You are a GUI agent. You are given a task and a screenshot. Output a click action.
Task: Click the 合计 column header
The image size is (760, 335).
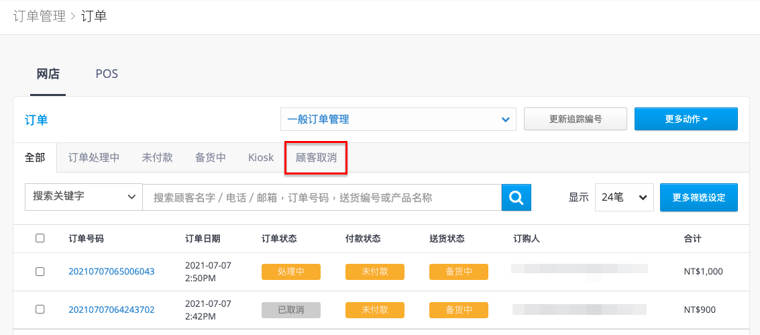pyautogui.click(x=693, y=238)
